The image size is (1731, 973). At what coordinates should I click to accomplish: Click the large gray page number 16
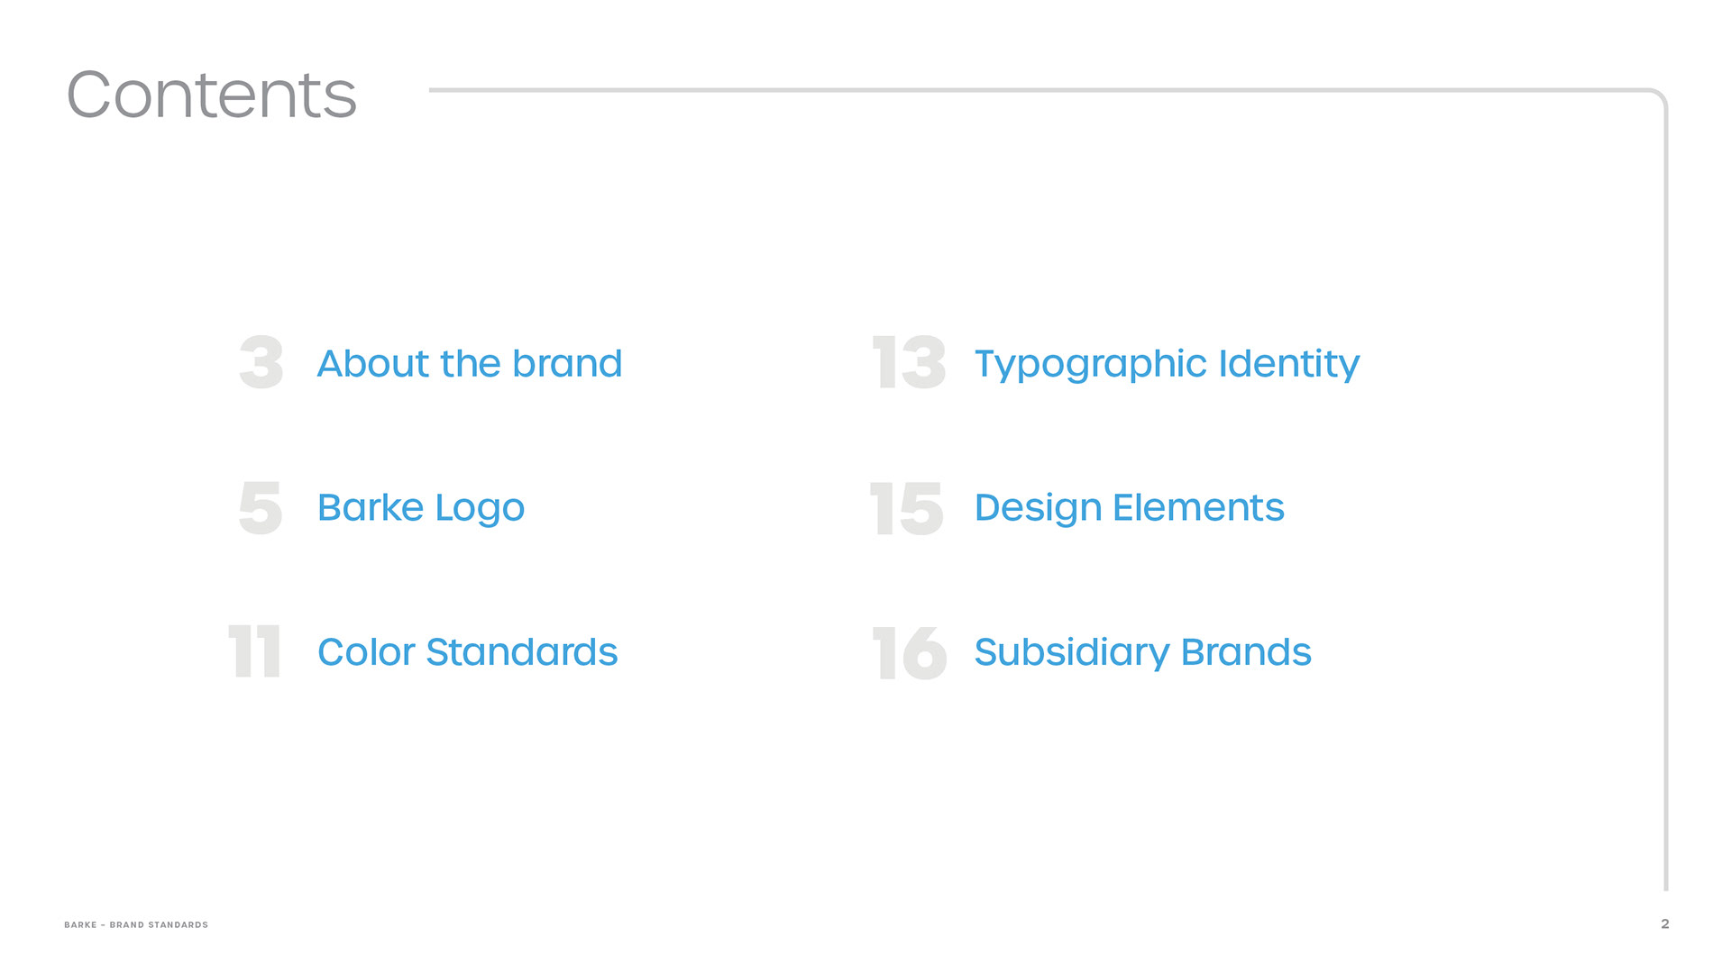pos(910,652)
